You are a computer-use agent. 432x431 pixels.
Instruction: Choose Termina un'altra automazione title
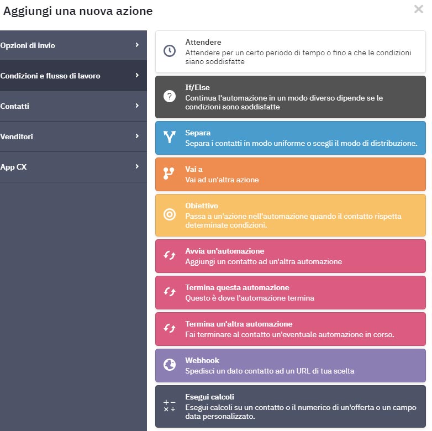tap(239, 324)
